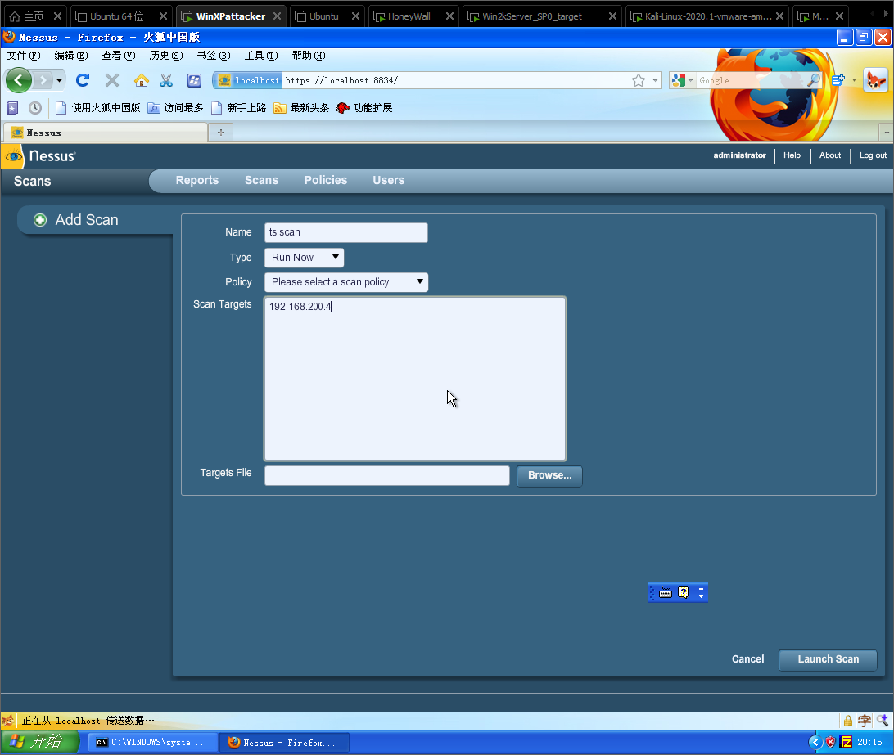Switch to Nessus Reports tab
Viewport: 894px width, 755px height.
point(197,180)
